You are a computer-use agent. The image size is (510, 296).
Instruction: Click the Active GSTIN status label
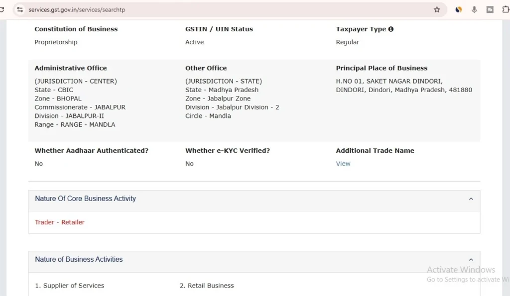(194, 42)
